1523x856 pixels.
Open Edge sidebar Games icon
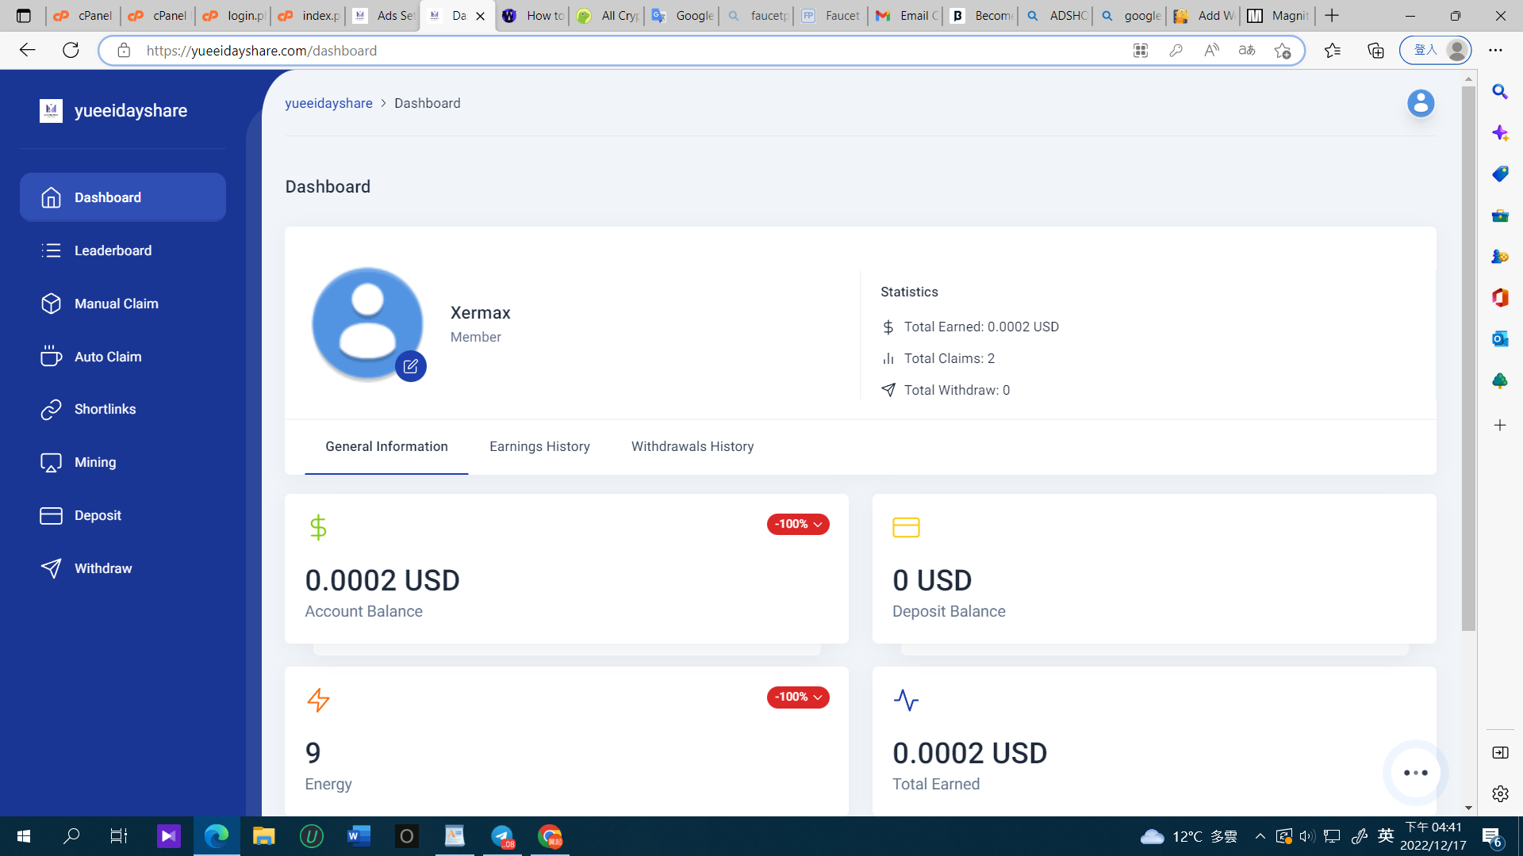(x=1500, y=257)
